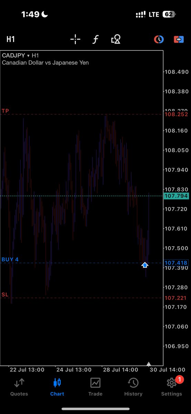Select the CADJPY symbol title
The image size is (191, 414).
(x=14, y=55)
